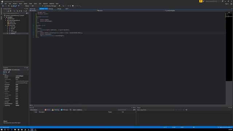Click the Alphabetical sort icon in Properties panel
This screenshot has height=131, width=233.
6,72
